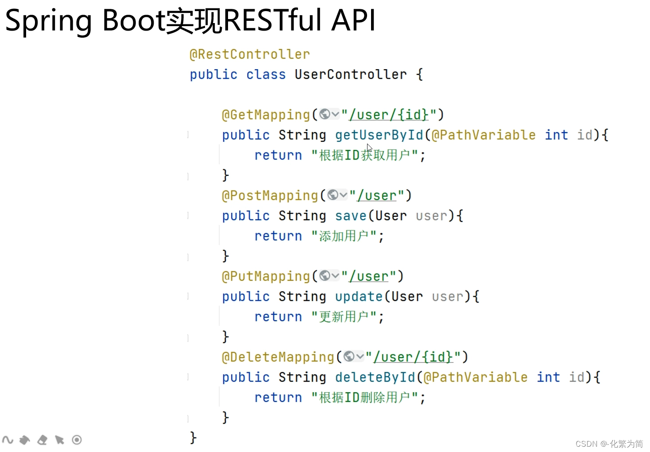650x452 pixels.
Task: Click the save method name
Action: (x=351, y=216)
